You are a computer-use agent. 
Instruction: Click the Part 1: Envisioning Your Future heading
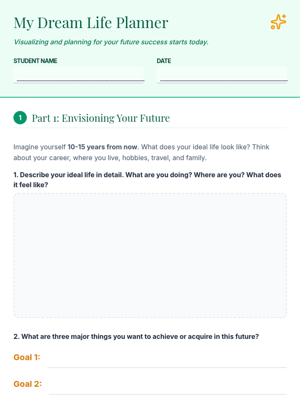pyautogui.click(x=101, y=118)
